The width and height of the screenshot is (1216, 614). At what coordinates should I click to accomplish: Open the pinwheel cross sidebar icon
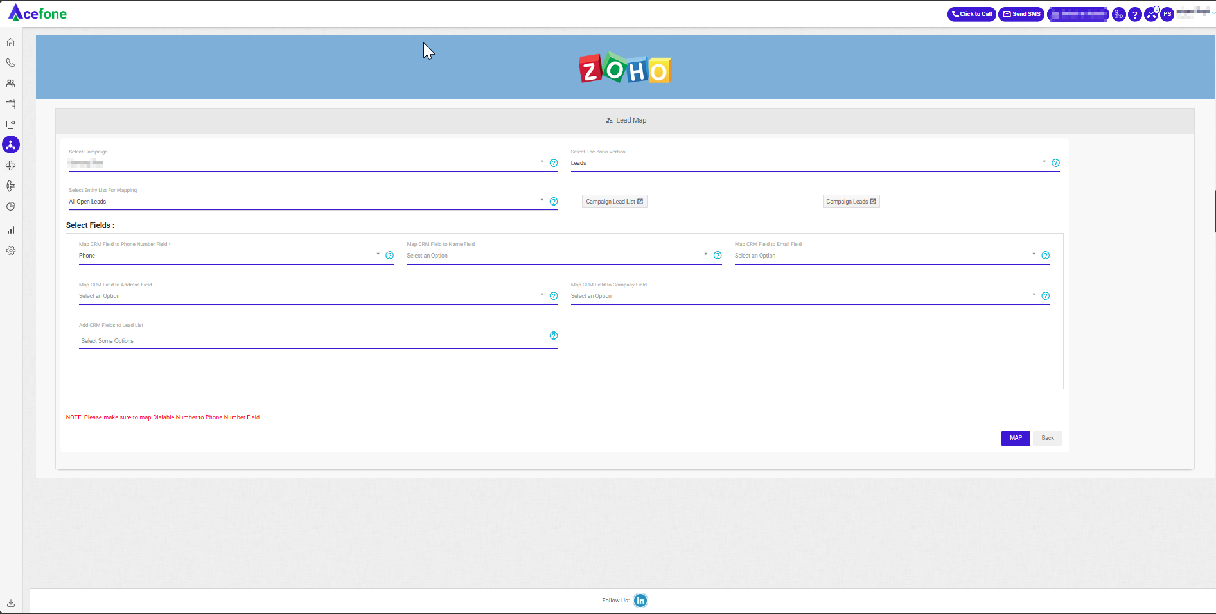11,166
